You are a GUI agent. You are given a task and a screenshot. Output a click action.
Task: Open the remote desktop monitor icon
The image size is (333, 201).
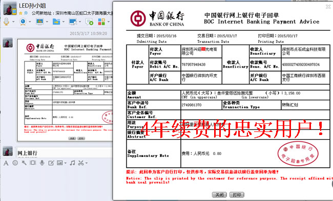tap(73, 21)
